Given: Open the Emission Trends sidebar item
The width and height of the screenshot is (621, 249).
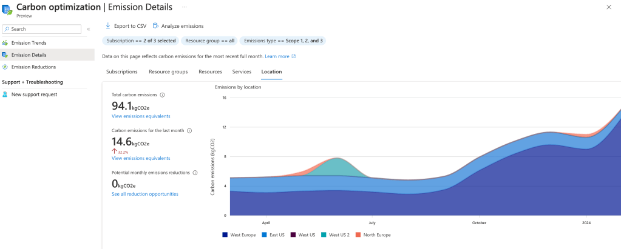Looking at the screenshot, I should pos(29,43).
